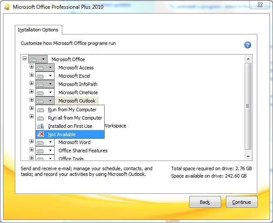Click the Space available on drive text
Viewport: 273px width, 223px height.
[209, 176]
